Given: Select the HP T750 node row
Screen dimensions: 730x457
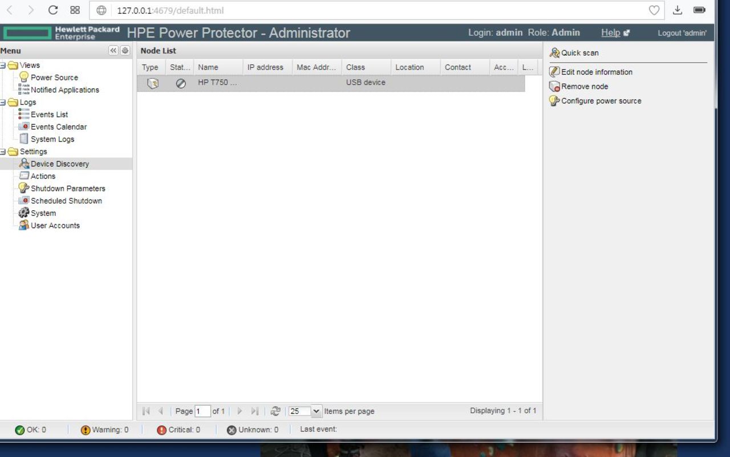Looking at the screenshot, I should point(331,83).
